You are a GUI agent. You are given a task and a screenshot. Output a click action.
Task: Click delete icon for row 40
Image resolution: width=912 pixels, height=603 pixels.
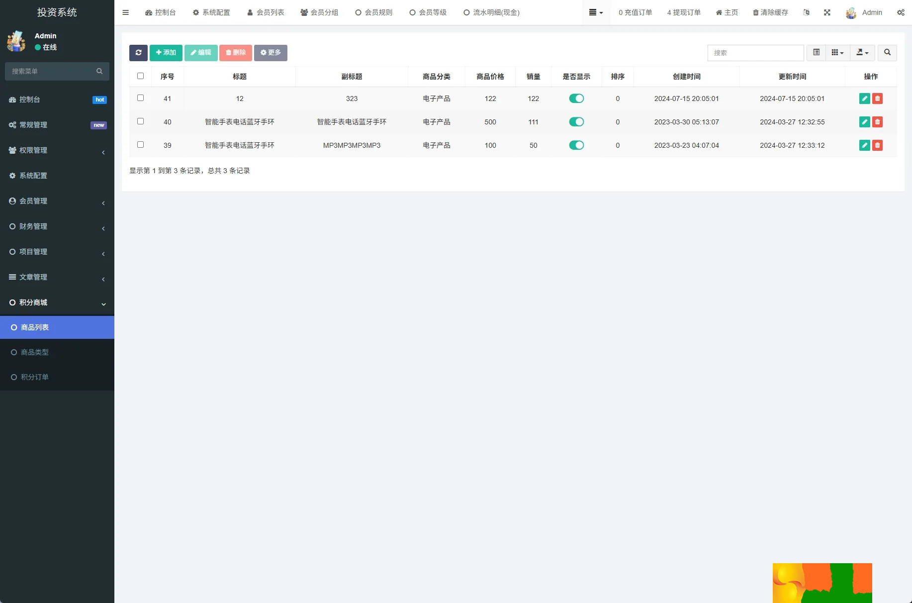pyautogui.click(x=878, y=122)
